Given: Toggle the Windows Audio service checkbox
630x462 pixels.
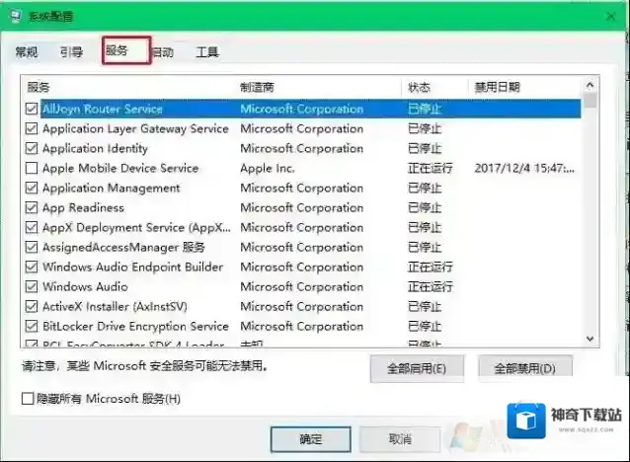Looking at the screenshot, I should [32, 286].
